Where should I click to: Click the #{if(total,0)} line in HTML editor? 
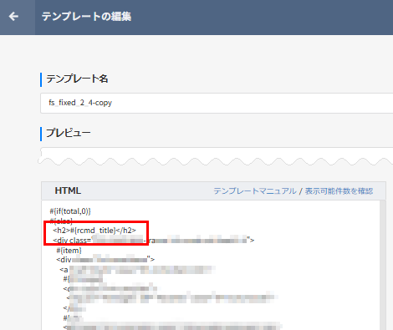(70, 211)
